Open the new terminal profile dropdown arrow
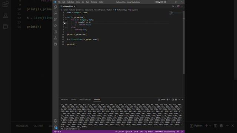Screen dimensions: 237x133 (170, 99)
